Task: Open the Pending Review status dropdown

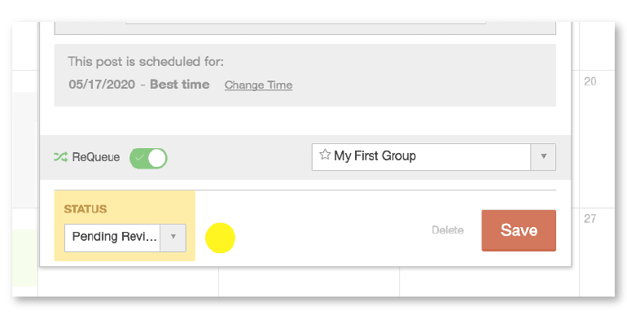Action: pos(125,238)
